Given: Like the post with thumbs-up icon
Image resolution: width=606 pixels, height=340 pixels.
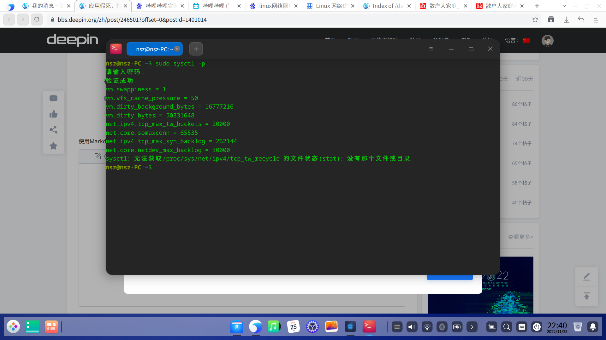Looking at the screenshot, I should tap(53, 114).
